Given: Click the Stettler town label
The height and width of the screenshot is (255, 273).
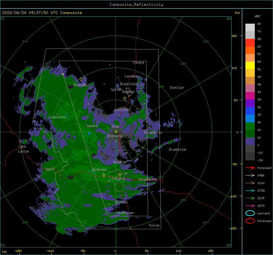Looking at the screenshot, I should point(177,88).
